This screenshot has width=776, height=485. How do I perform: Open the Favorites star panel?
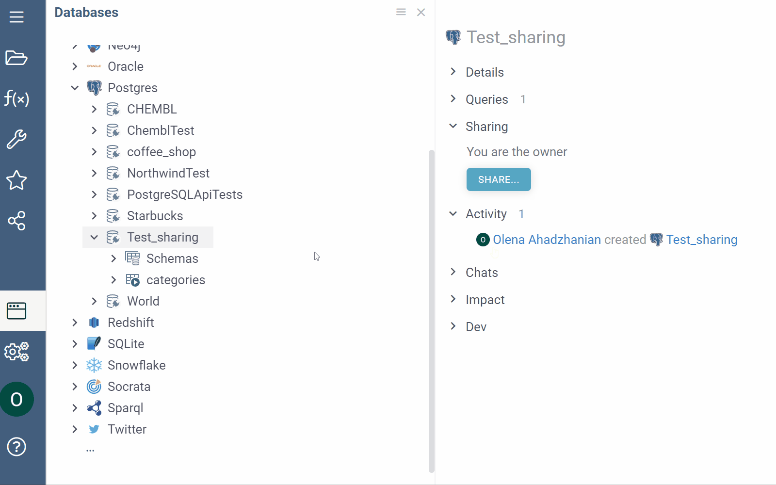[x=16, y=180]
